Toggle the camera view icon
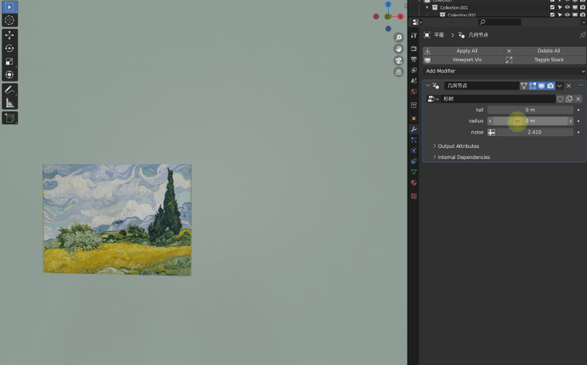The height and width of the screenshot is (365, 587). click(399, 60)
